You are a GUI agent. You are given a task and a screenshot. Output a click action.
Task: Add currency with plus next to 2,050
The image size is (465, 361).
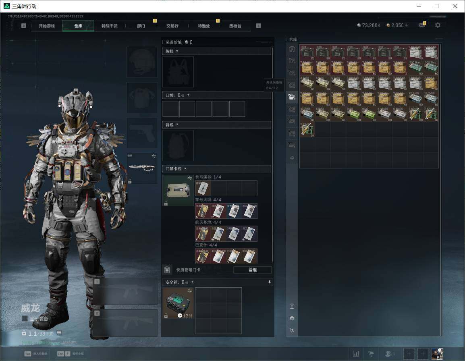(407, 25)
